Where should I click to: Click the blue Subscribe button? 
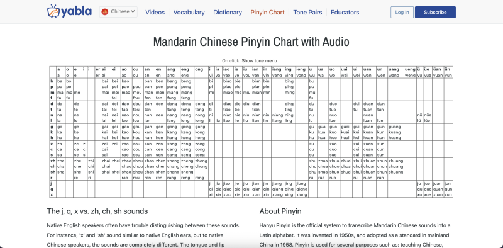pyautogui.click(x=435, y=12)
